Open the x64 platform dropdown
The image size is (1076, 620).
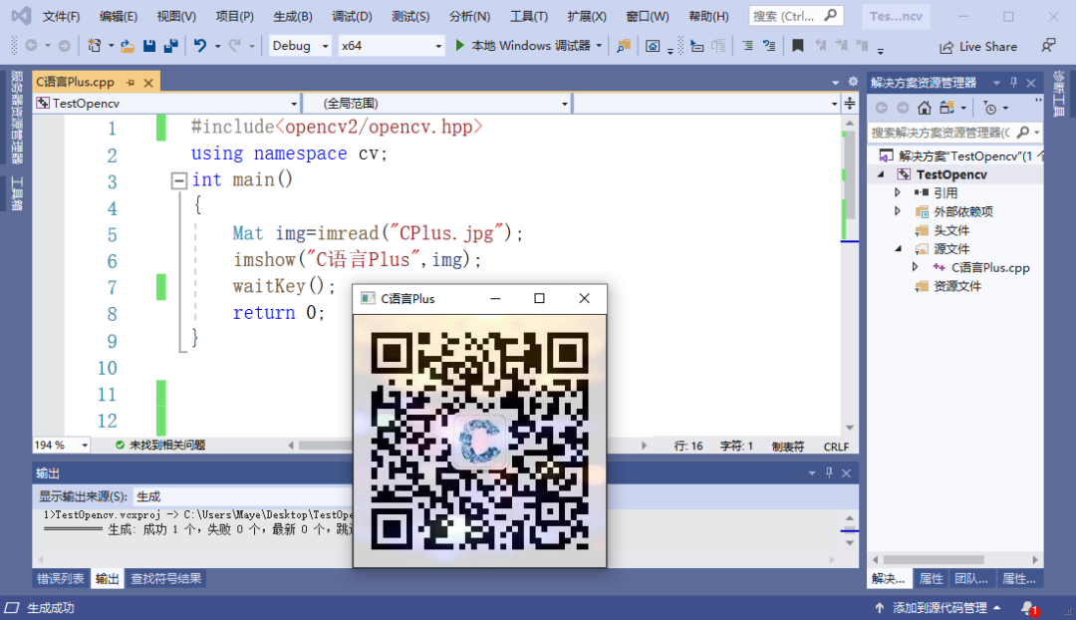(391, 46)
